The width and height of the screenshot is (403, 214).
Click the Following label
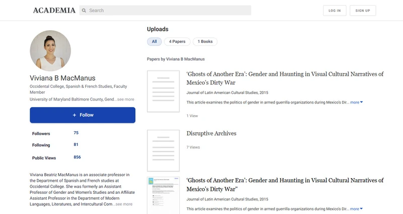pyautogui.click(x=41, y=145)
